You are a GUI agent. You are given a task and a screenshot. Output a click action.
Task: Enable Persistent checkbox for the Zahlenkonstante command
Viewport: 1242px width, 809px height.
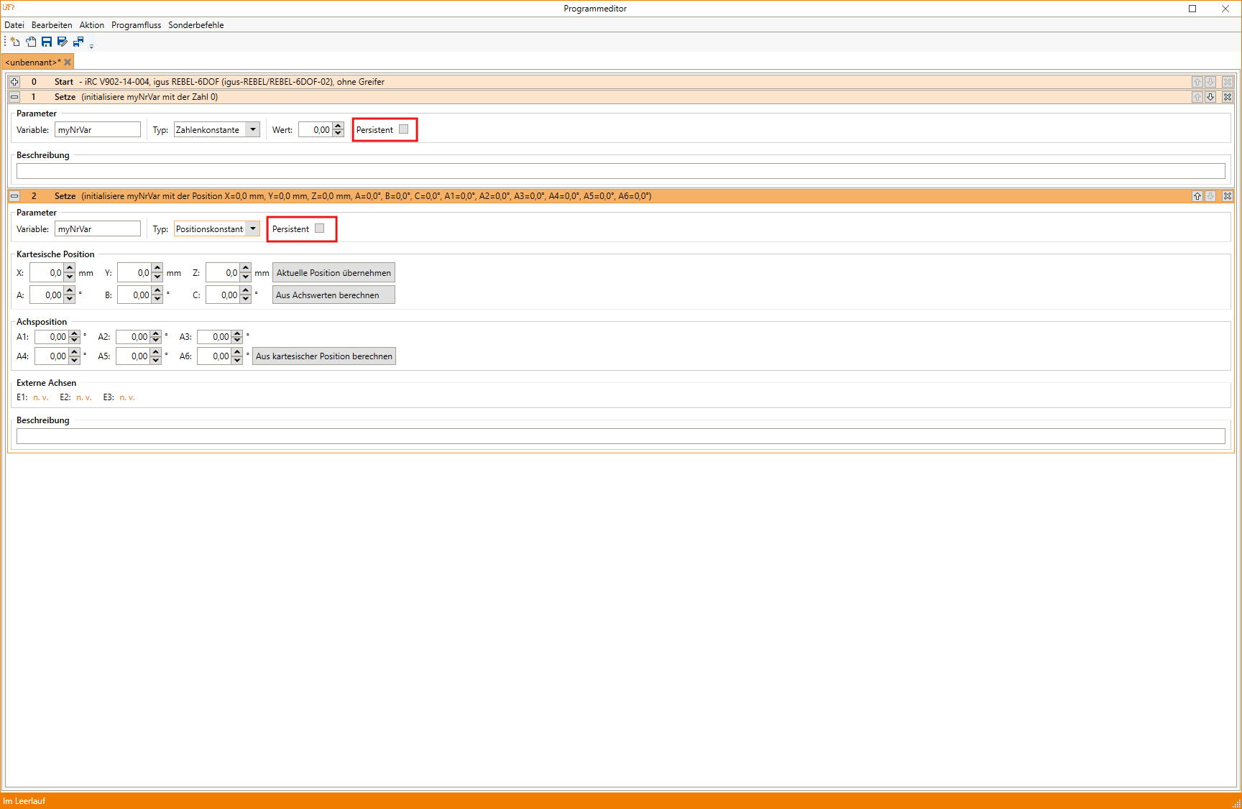404,129
